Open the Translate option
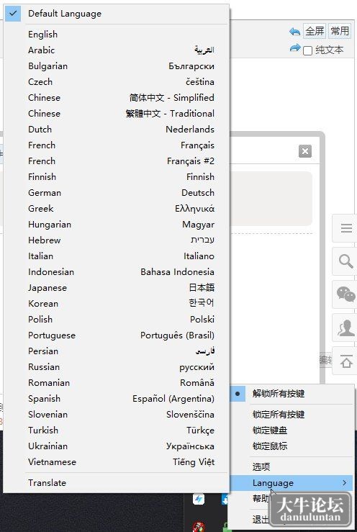 tap(117, 483)
